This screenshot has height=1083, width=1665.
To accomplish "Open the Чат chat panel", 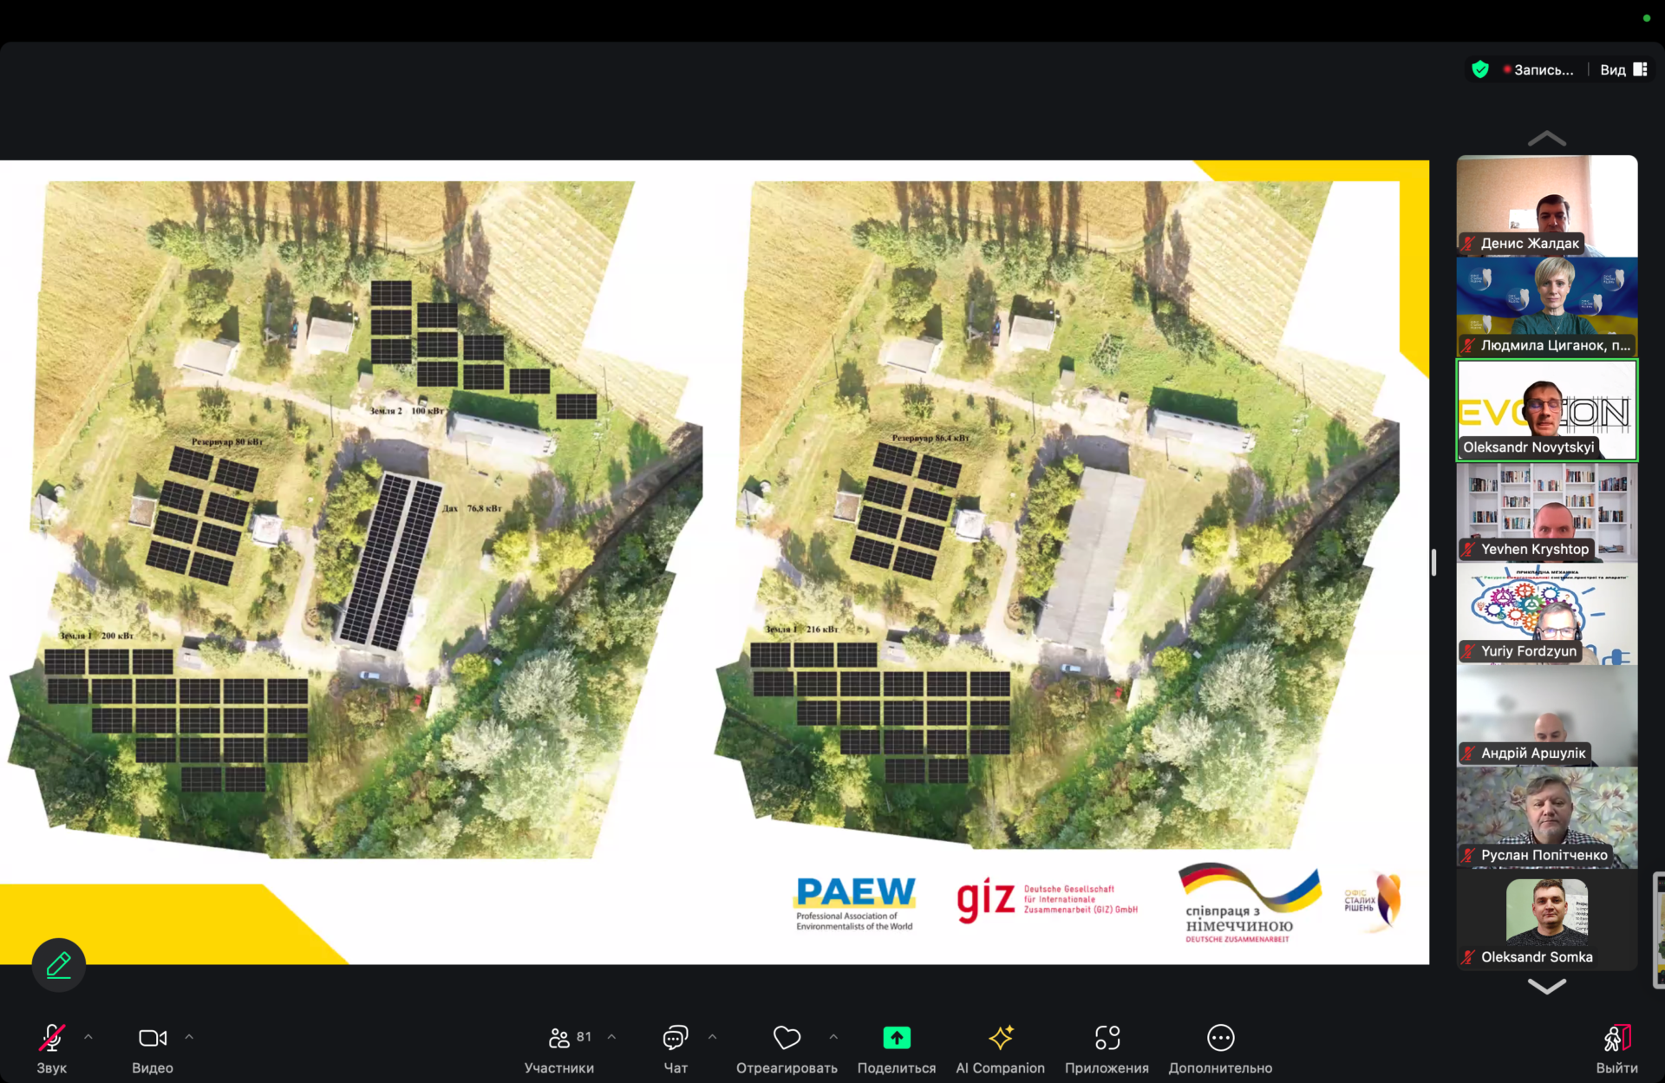I will point(675,1038).
